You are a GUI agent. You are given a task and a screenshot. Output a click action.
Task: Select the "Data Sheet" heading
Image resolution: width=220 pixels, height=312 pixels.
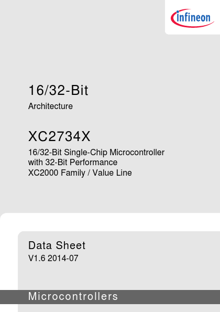click(57, 245)
